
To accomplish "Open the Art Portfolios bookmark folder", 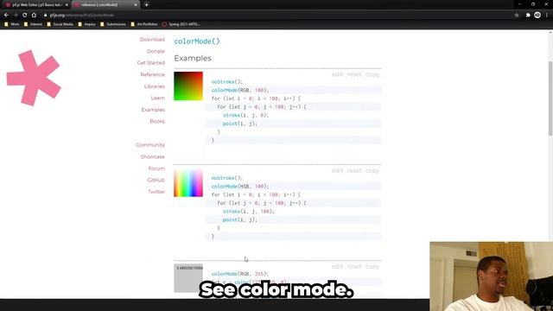I will [144, 24].
